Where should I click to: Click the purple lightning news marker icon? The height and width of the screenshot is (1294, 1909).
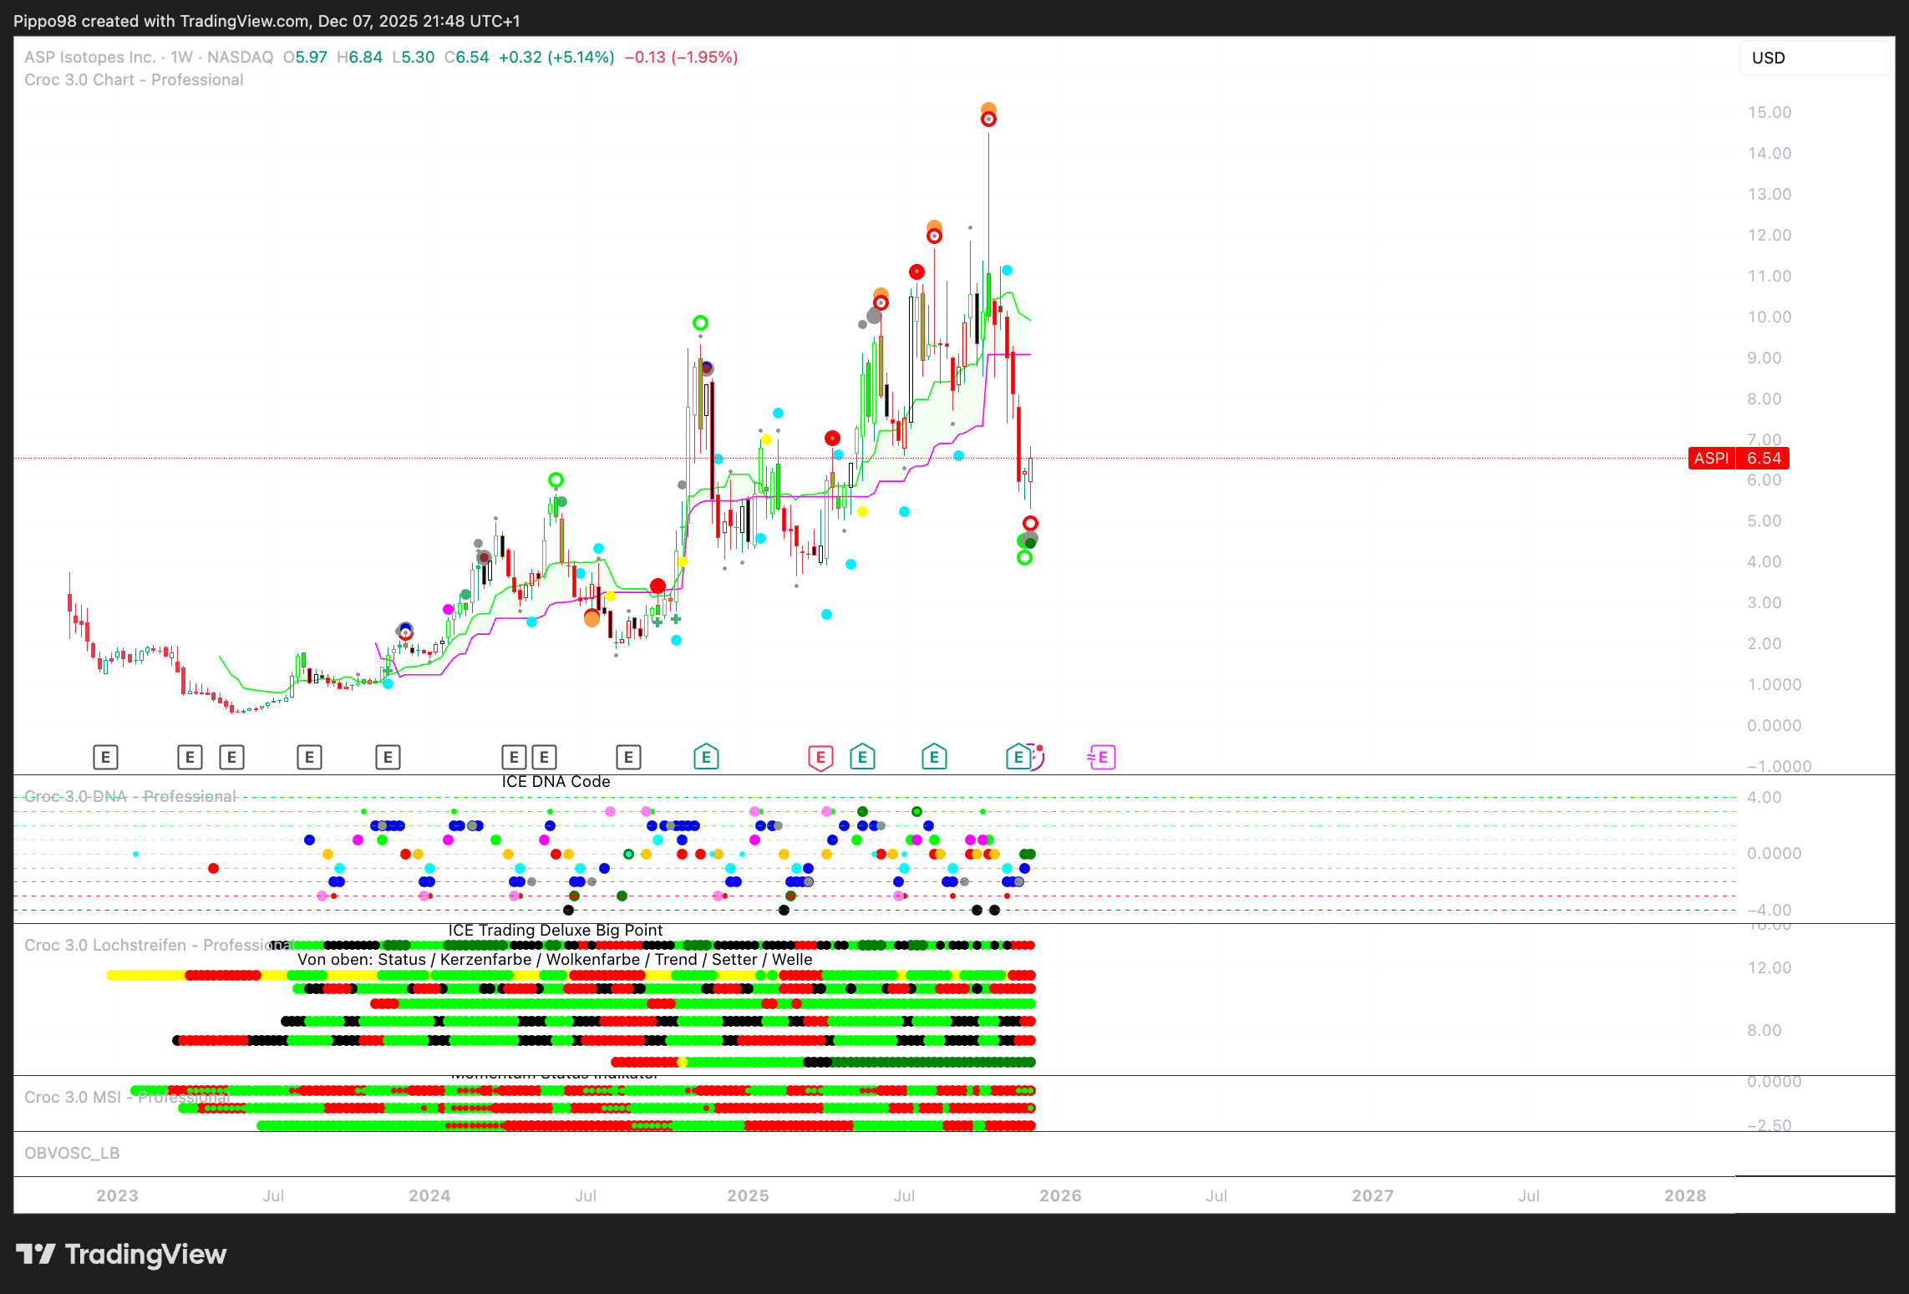(x=1036, y=757)
